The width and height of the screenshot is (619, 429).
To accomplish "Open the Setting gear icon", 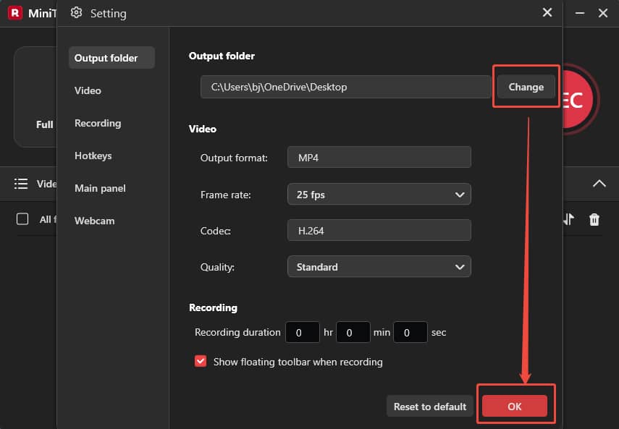I will coord(75,13).
